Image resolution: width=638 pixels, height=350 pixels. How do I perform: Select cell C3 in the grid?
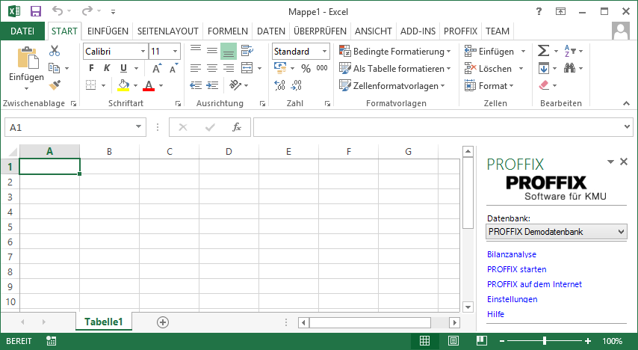click(170, 197)
